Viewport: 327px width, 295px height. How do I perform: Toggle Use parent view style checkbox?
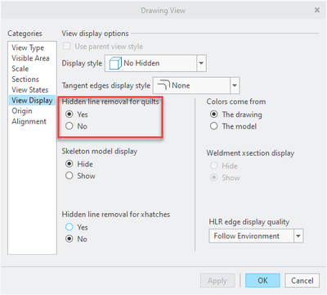67,46
